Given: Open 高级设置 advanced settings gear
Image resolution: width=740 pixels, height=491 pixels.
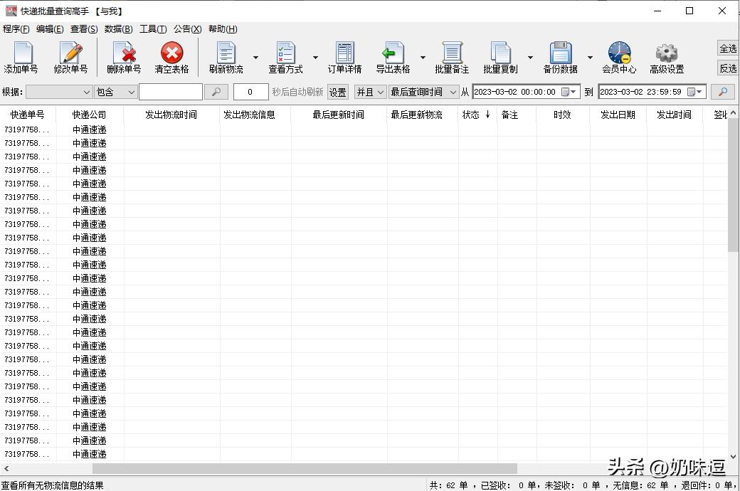Looking at the screenshot, I should coord(666,54).
